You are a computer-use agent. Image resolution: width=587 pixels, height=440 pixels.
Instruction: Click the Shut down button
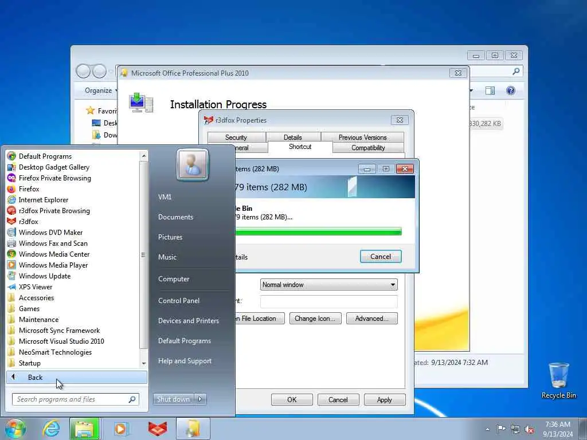[x=173, y=399]
